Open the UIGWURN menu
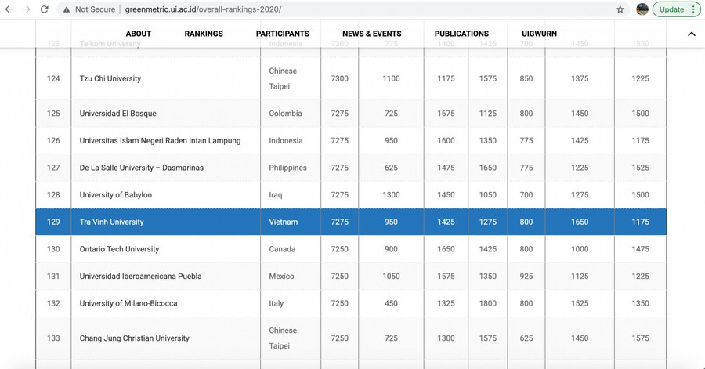The height and width of the screenshot is (369, 705). click(539, 34)
